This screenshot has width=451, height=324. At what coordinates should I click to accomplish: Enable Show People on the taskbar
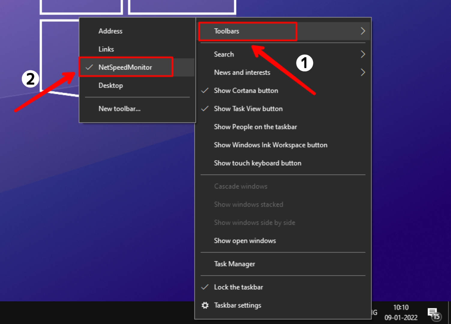pyautogui.click(x=255, y=127)
